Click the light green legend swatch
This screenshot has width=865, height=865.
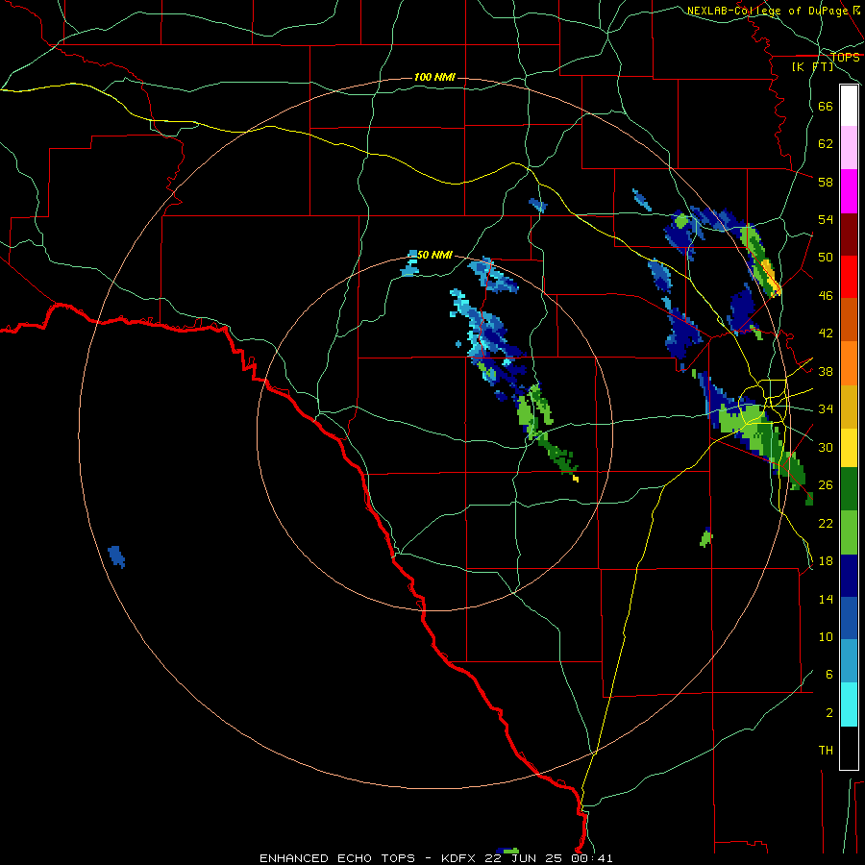(x=849, y=532)
